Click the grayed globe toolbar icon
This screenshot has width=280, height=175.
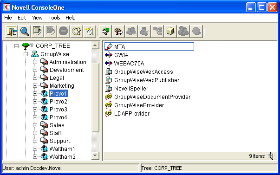point(196,32)
